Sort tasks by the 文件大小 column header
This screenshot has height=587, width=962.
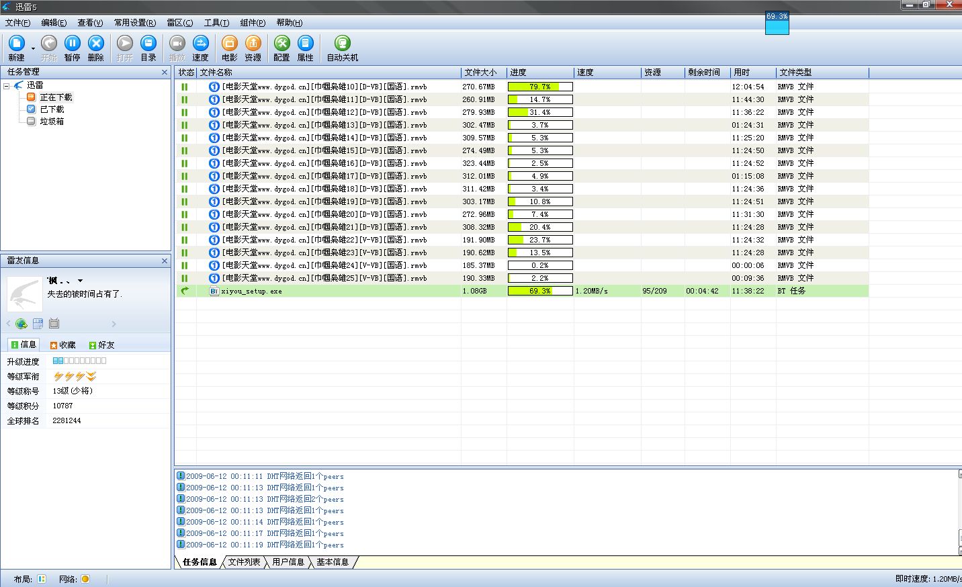484,73
